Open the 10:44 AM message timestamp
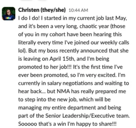Viewport: 136px width, 128px height. (78, 10)
